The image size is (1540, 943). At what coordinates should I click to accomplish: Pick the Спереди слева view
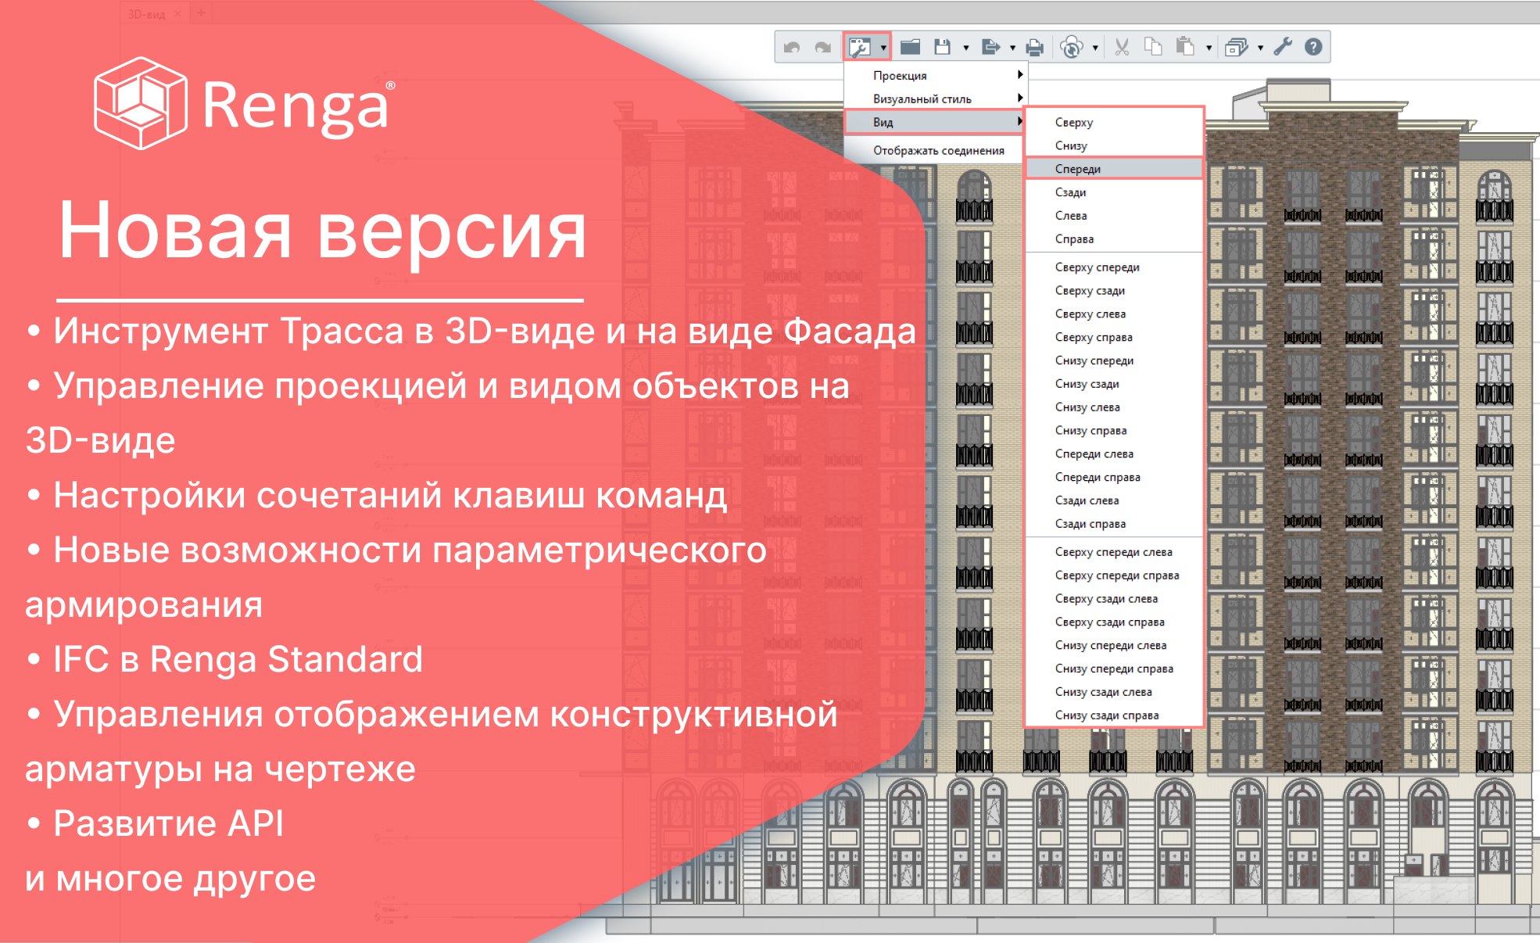click(x=1113, y=454)
